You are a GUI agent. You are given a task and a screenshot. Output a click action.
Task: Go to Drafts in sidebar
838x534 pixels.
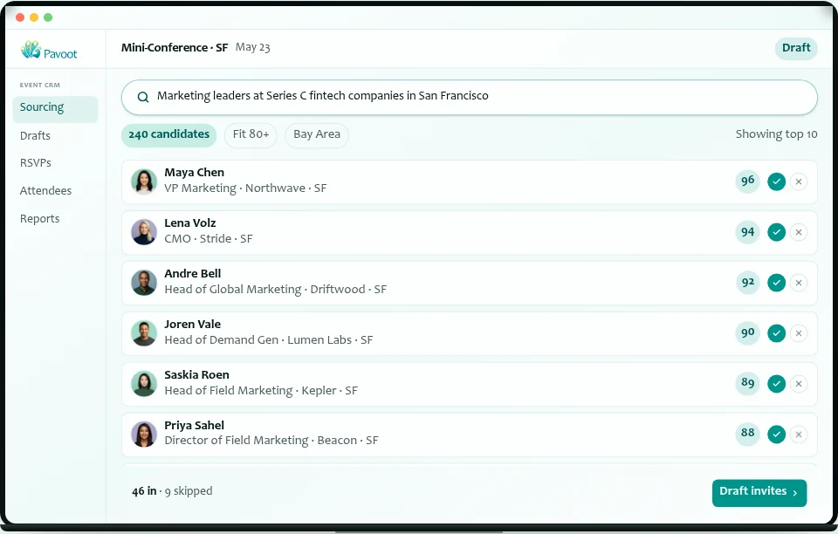click(35, 135)
